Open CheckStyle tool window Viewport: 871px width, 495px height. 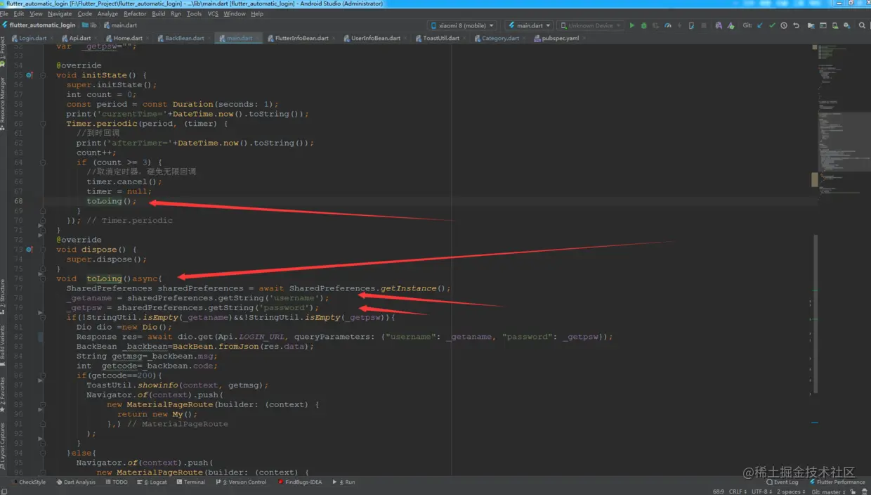[29, 482]
